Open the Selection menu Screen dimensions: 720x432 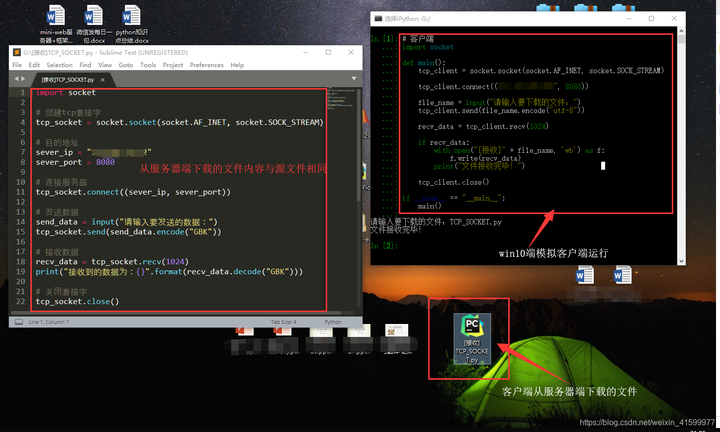(x=60, y=65)
